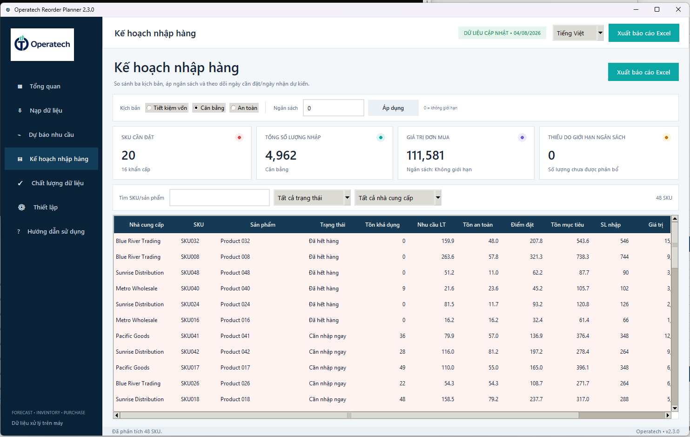Open Dự báo nhu cầu section
The height and width of the screenshot is (437, 690).
coord(51,135)
